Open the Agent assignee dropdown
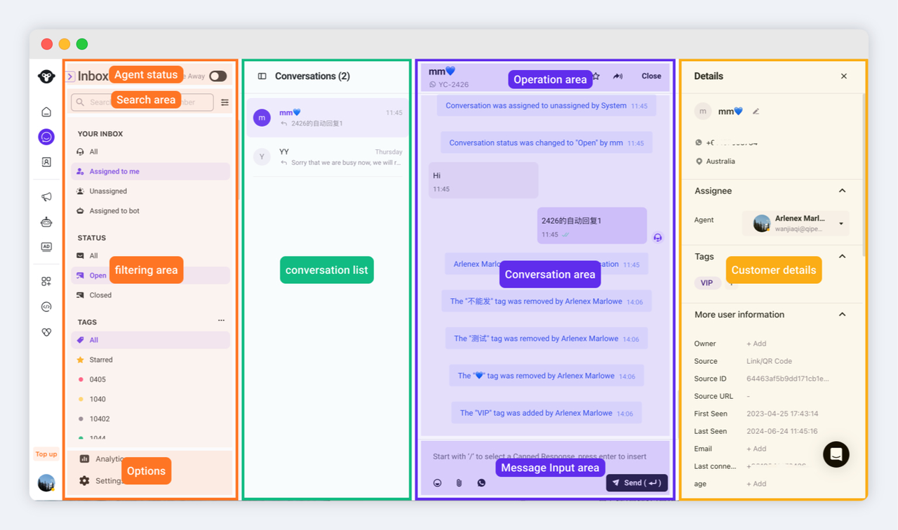Screen dimensions: 898x530 click(x=841, y=224)
